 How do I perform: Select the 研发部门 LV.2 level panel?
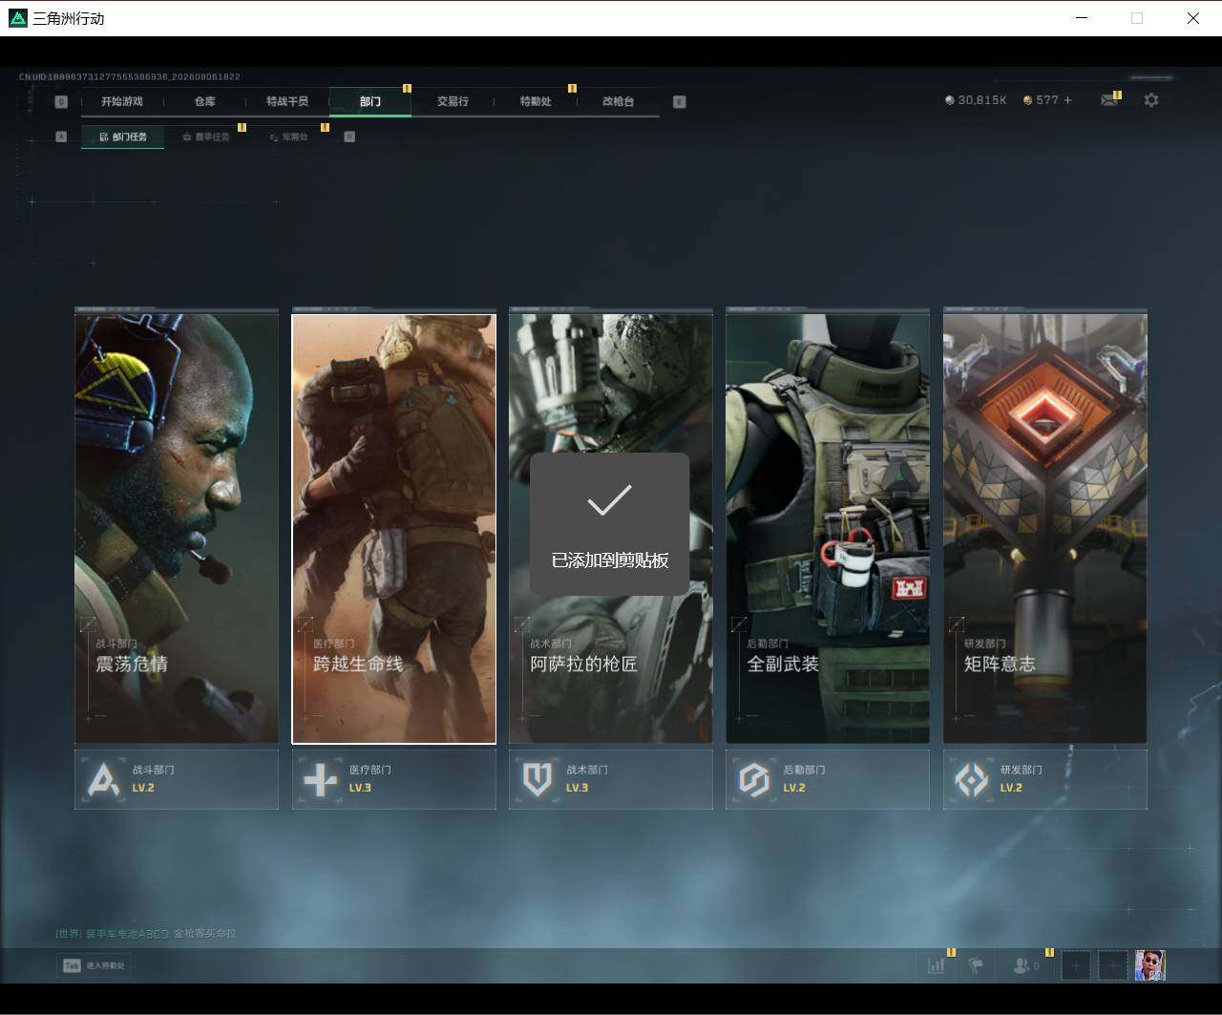(1045, 779)
